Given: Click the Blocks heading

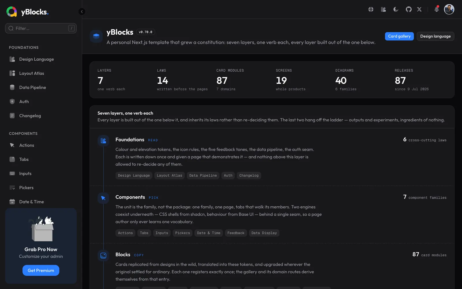Looking at the screenshot, I should click(123, 255).
